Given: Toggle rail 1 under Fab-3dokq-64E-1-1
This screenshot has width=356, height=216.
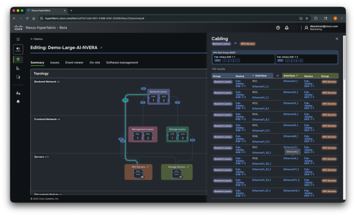Looking at the screenshot, I should pyautogui.click(x=224, y=61).
